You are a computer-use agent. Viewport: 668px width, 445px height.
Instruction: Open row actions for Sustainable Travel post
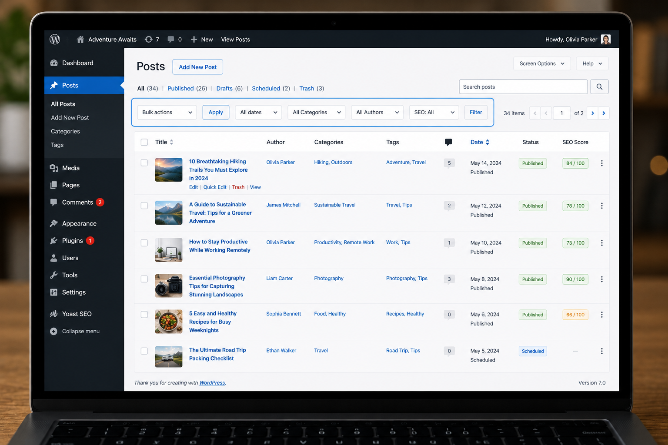point(602,206)
